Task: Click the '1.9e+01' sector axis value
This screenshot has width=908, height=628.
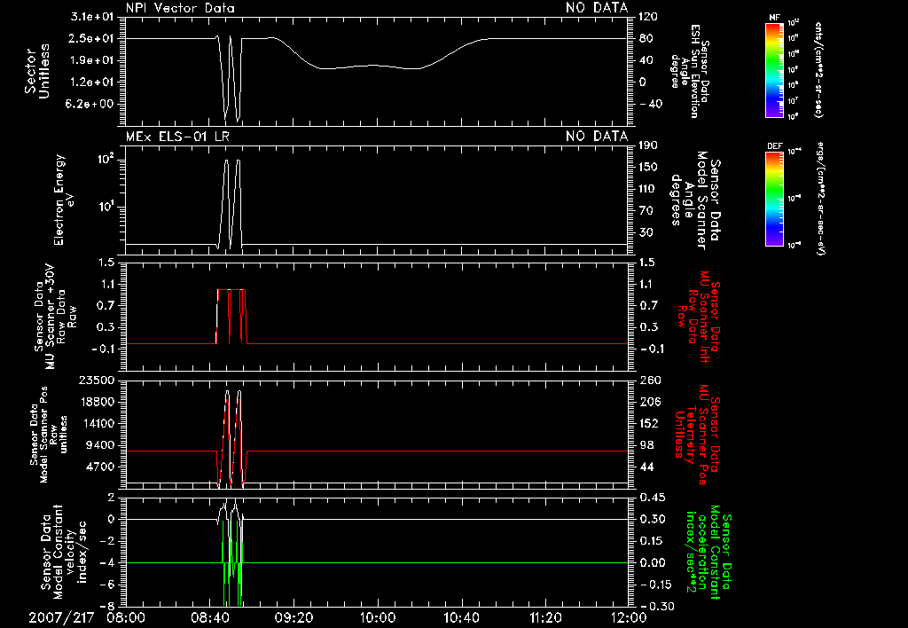Action: pos(92,60)
